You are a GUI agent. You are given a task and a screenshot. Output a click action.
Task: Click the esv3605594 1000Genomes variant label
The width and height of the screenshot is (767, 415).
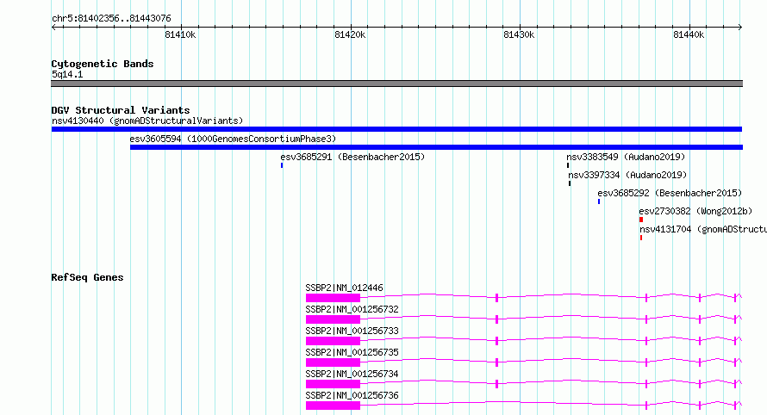233,139
